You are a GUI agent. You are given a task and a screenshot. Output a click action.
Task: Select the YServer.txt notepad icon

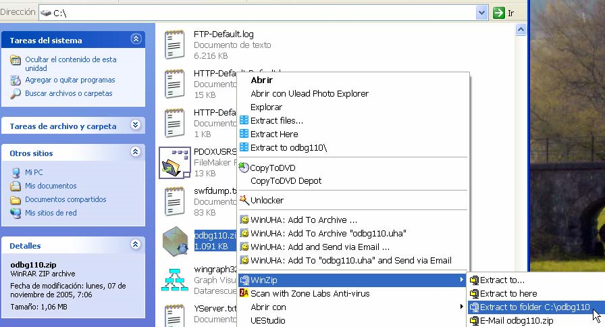[174, 316]
